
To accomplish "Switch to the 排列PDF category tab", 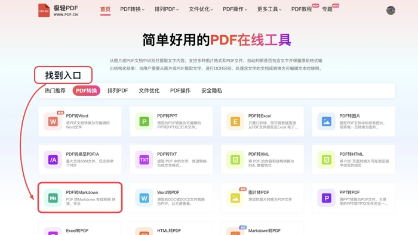I will coord(118,90).
